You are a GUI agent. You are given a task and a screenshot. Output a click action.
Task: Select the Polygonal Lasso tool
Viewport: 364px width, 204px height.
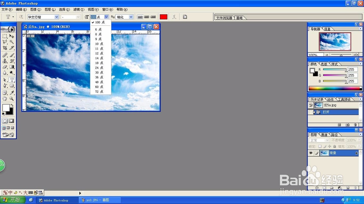[5, 42]
